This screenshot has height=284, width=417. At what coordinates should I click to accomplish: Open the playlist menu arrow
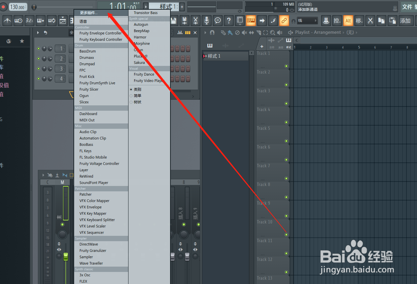pyautogui.click(x=205, y=32)
